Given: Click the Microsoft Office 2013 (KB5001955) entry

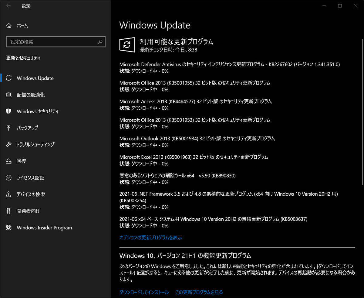Looking at the screenshot, I should (195, 86).
